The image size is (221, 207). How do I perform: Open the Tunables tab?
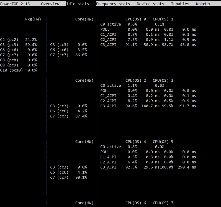pos(180,4)
